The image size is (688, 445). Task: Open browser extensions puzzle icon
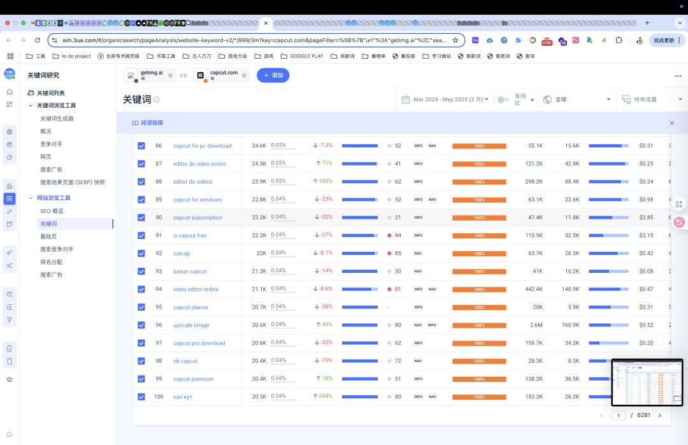click(619, 40)
